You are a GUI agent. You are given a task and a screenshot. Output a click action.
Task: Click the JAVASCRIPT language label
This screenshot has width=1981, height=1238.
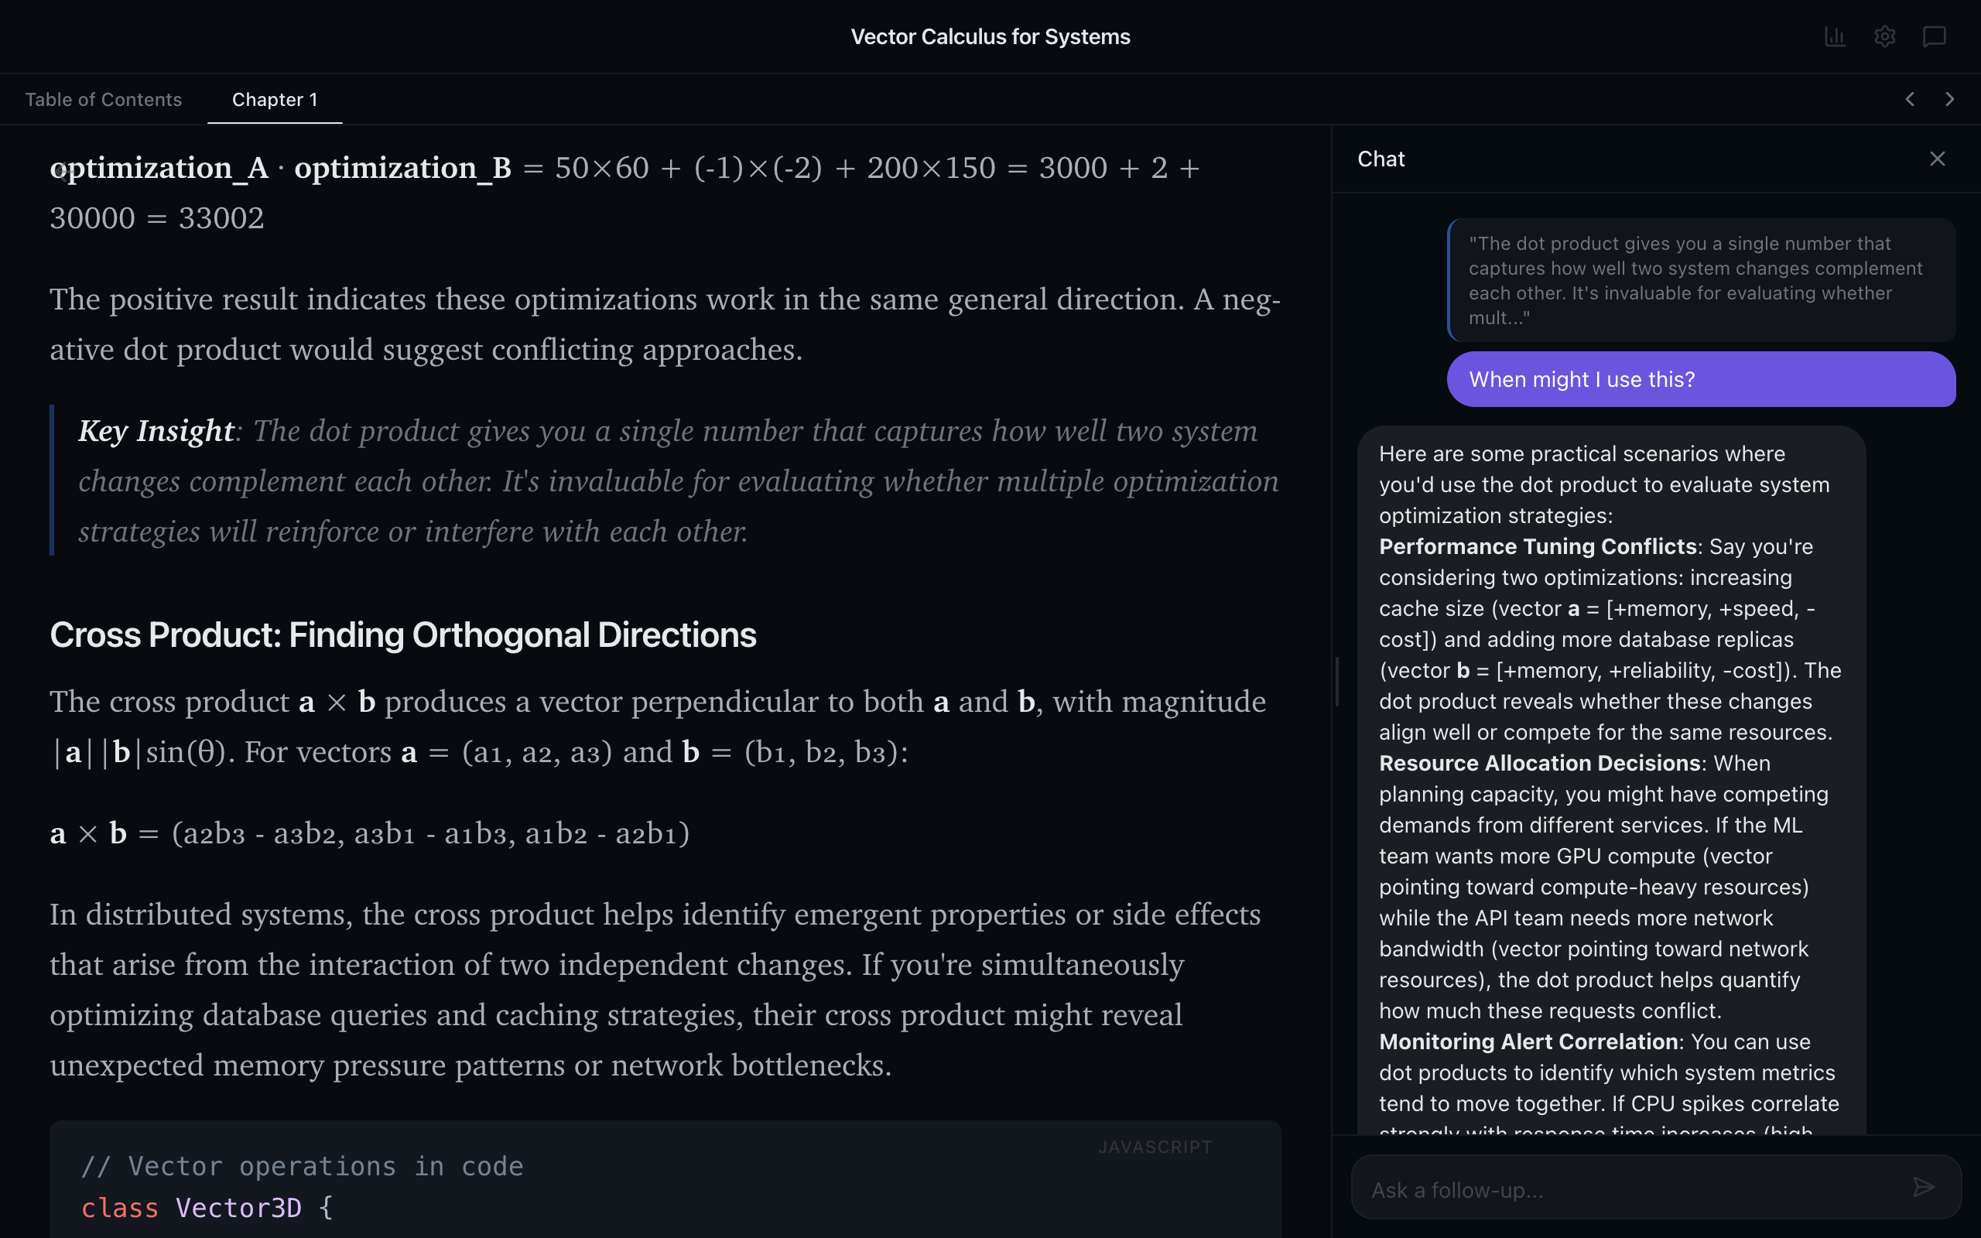(x=1155, y=1146)
